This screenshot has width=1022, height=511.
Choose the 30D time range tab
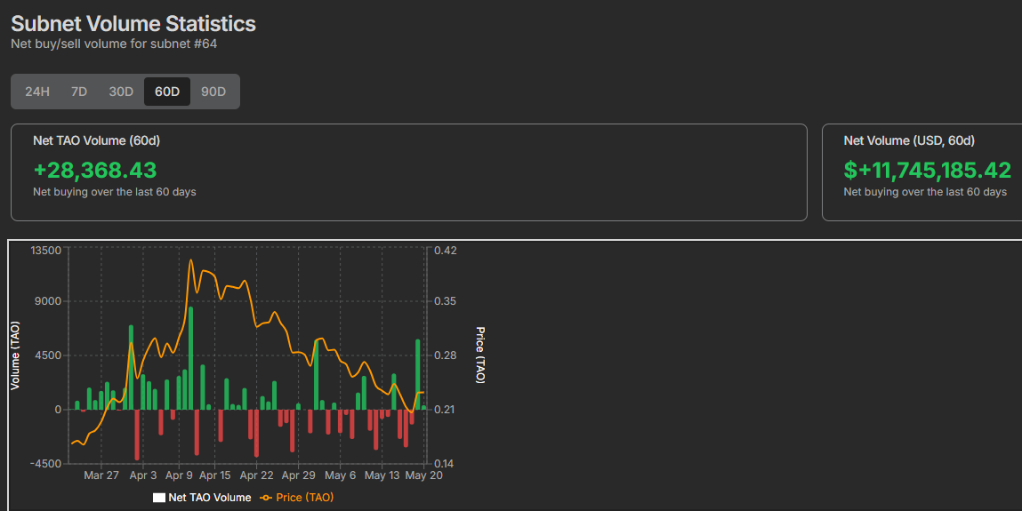121,92
